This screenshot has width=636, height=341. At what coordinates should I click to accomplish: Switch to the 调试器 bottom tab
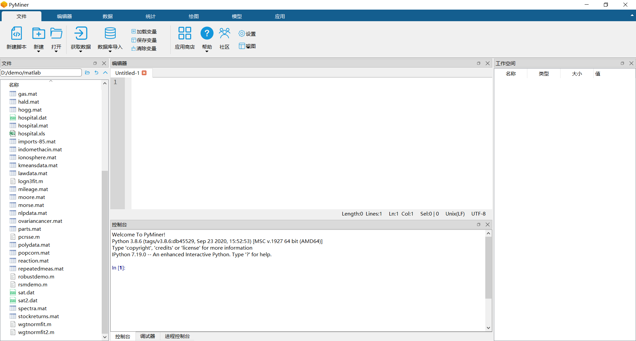click(147, 336)
